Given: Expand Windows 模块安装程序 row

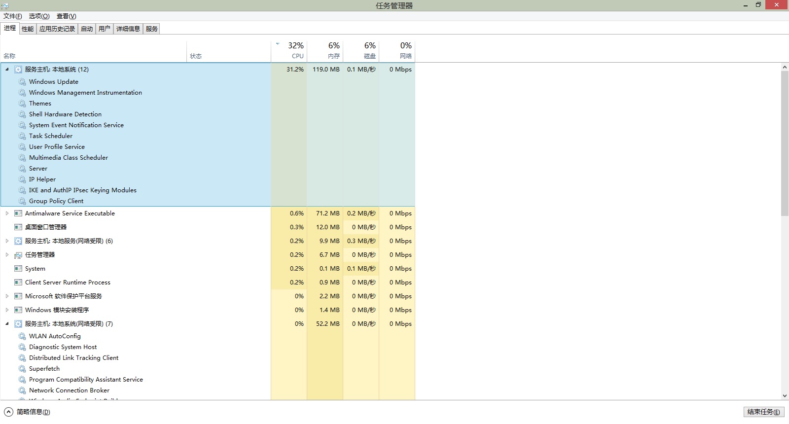Looking at the screenshot, I should click(7, 310).
